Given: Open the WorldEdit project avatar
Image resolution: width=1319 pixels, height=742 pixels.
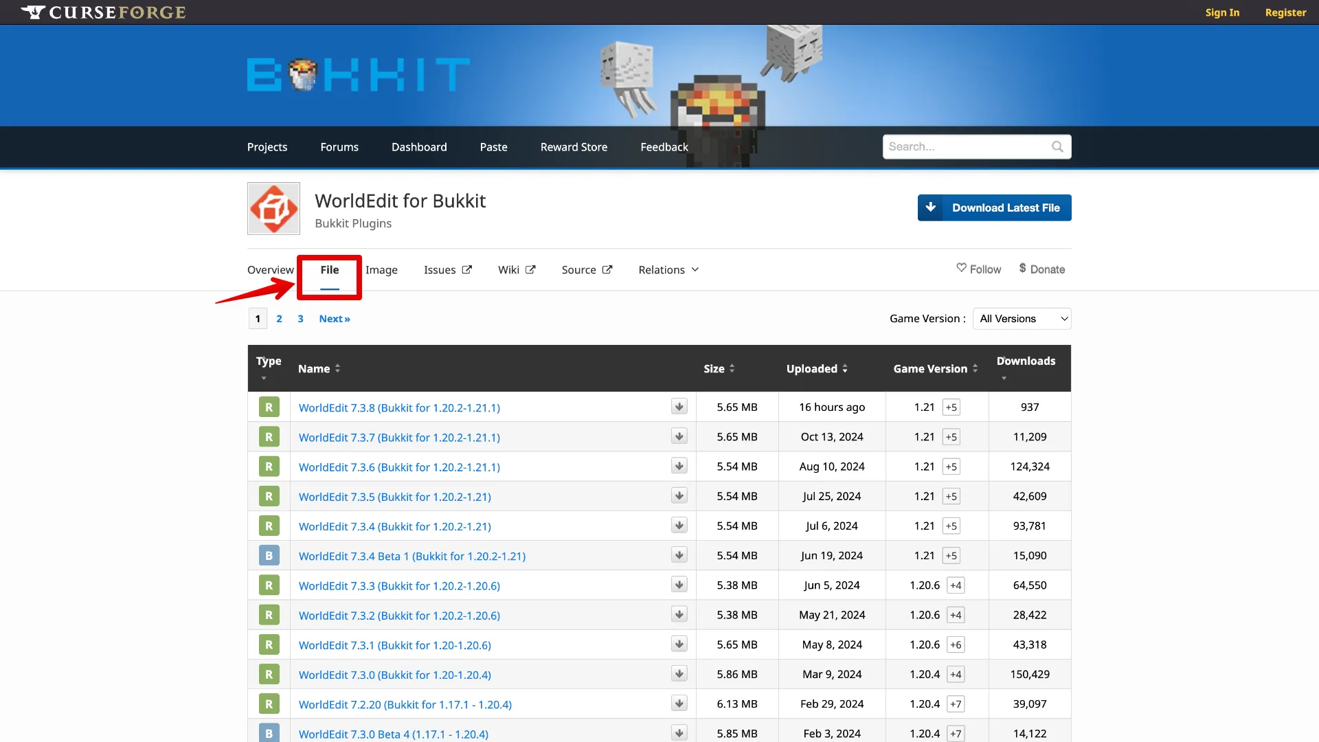Looking at the screenshot, I should click(x=273, y=208).
